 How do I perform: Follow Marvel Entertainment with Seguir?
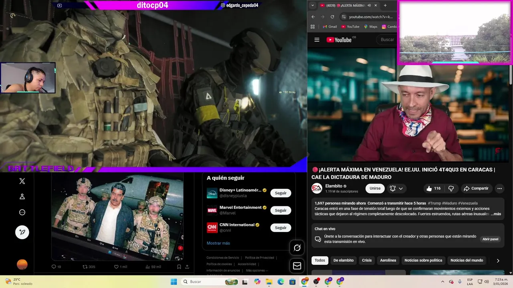point(281,210)
